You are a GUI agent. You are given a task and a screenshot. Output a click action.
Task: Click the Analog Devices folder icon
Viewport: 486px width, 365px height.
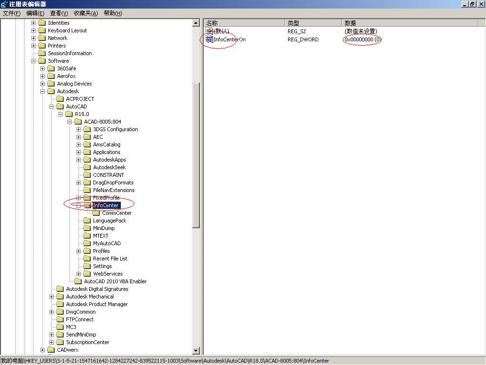[51, 84]
